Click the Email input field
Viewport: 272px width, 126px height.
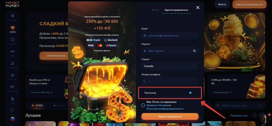pos(170,36)
